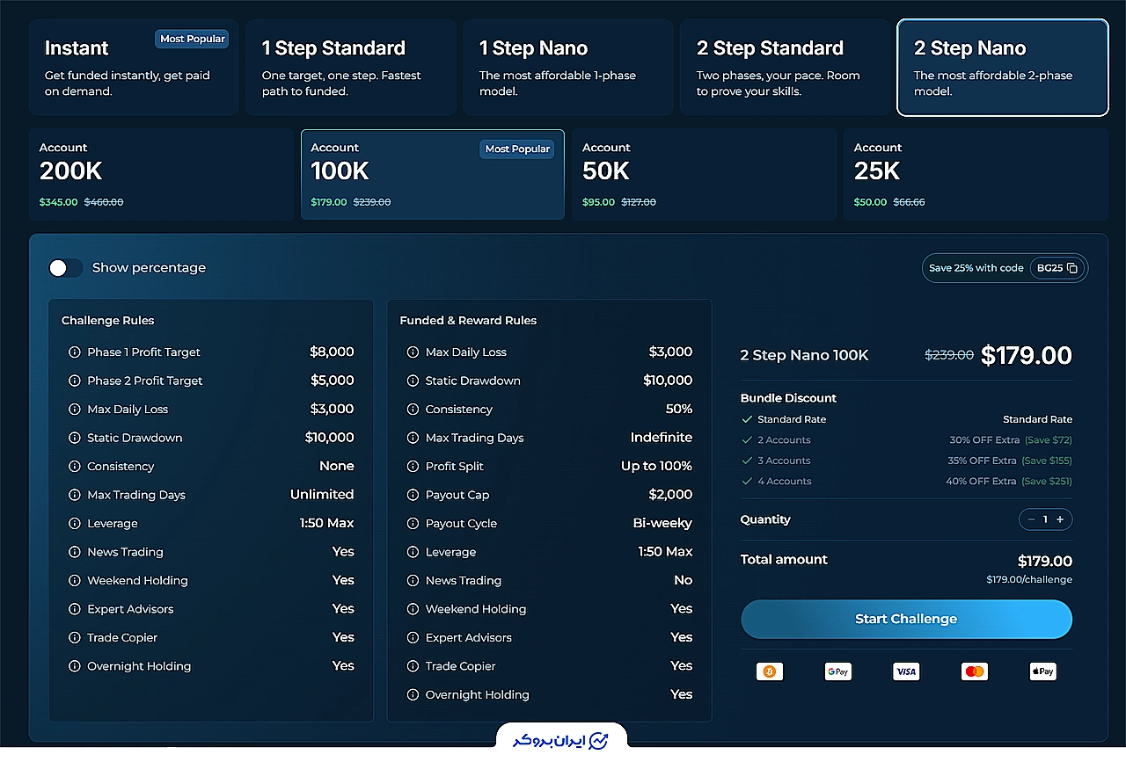
Task: Choose the Mastercard payment icon
Action: pyautogui.click(x=975, y=671)
